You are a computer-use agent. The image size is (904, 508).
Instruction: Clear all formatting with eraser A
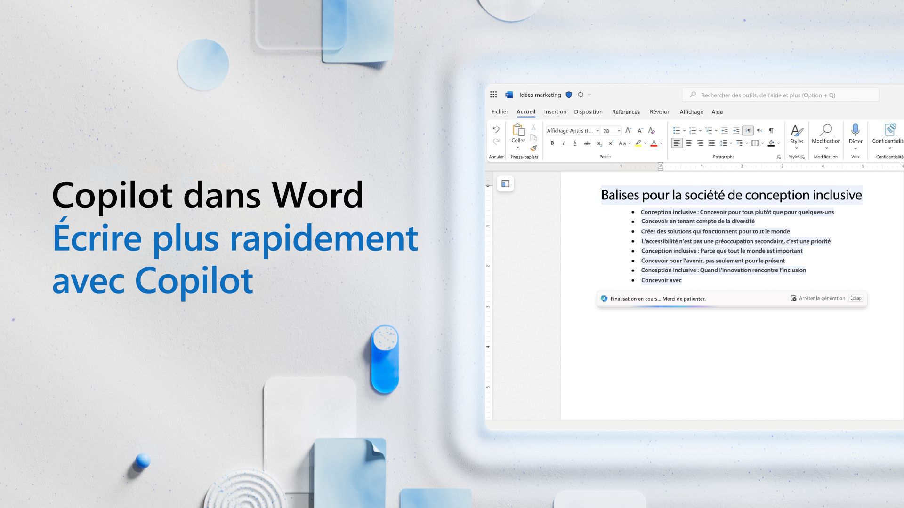click(652, 130)
